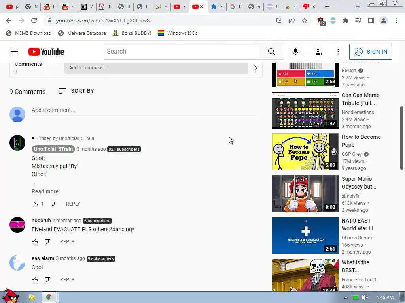Viewport: 405px width, 303px height.
Task: Switch to the Google tab
Action: pos(236,7)
